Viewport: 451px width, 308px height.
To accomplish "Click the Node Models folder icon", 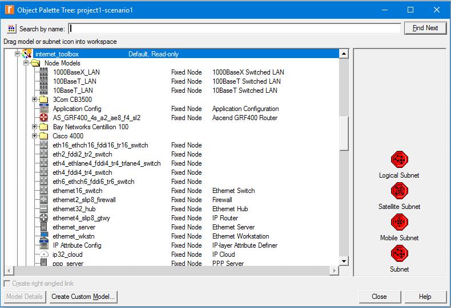I will pyautogui.click(x=35, y=63).
